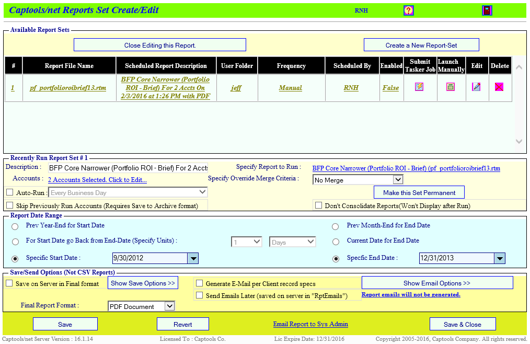Open the Email Report to Sys Admin link
530x344 pixels.
click(310, 324)
